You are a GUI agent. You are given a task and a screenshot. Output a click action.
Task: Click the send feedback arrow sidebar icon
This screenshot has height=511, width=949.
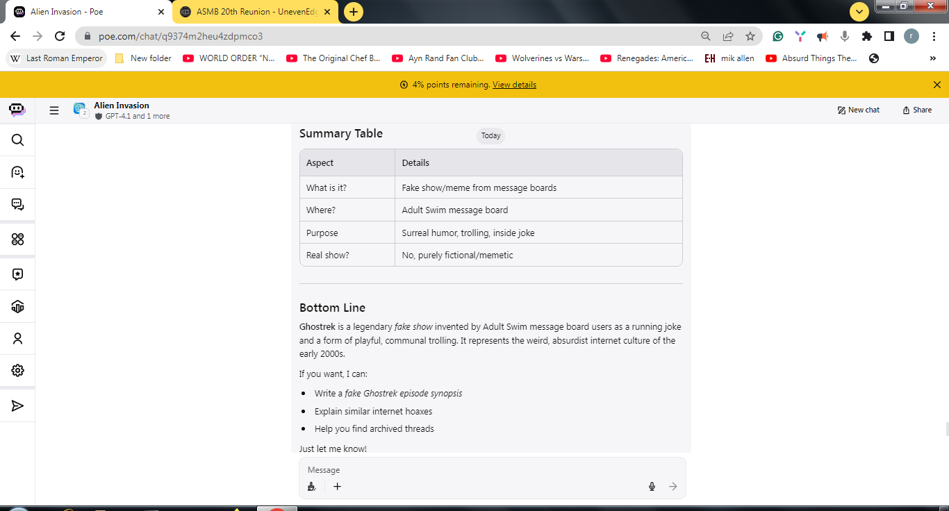click(17, 405)
